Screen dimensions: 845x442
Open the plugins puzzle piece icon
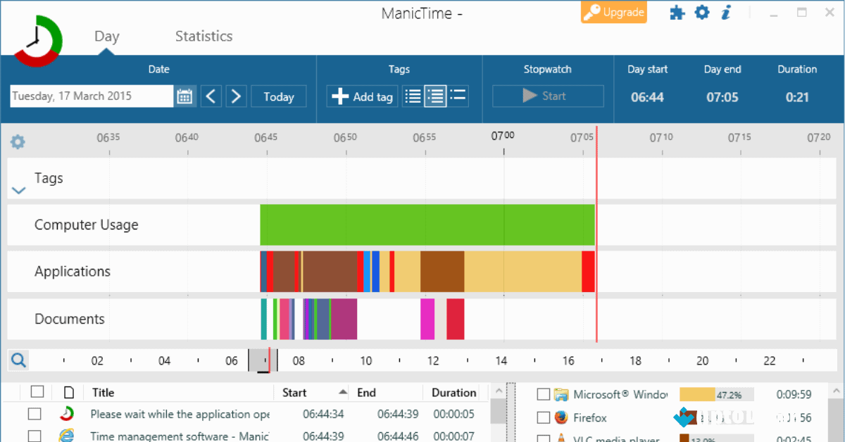677,13
